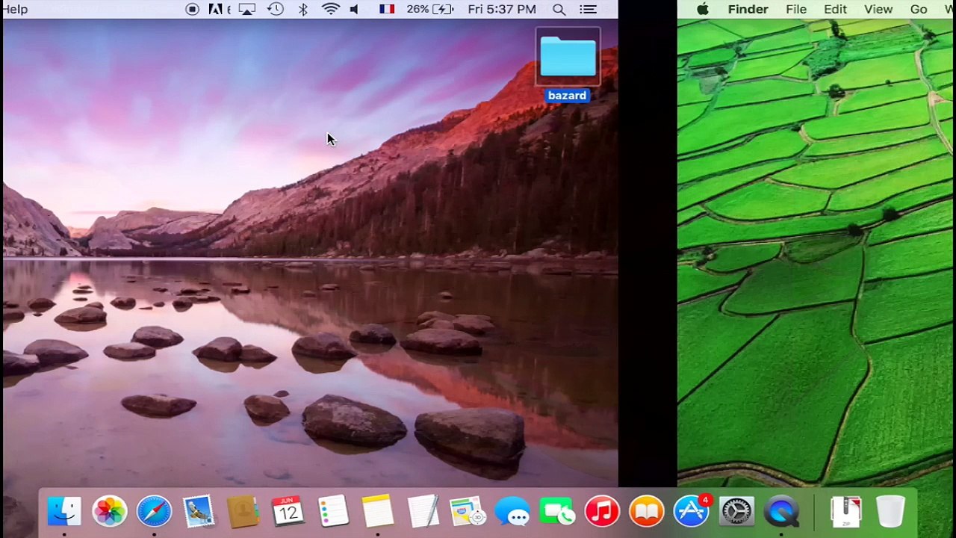Screen dimensions: 956x538
Task: Open AirPlay display menu icon
Action: 247,9
